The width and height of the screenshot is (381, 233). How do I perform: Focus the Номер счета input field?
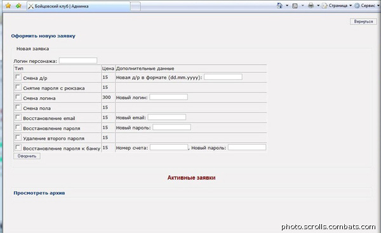(x=169, y=147)
